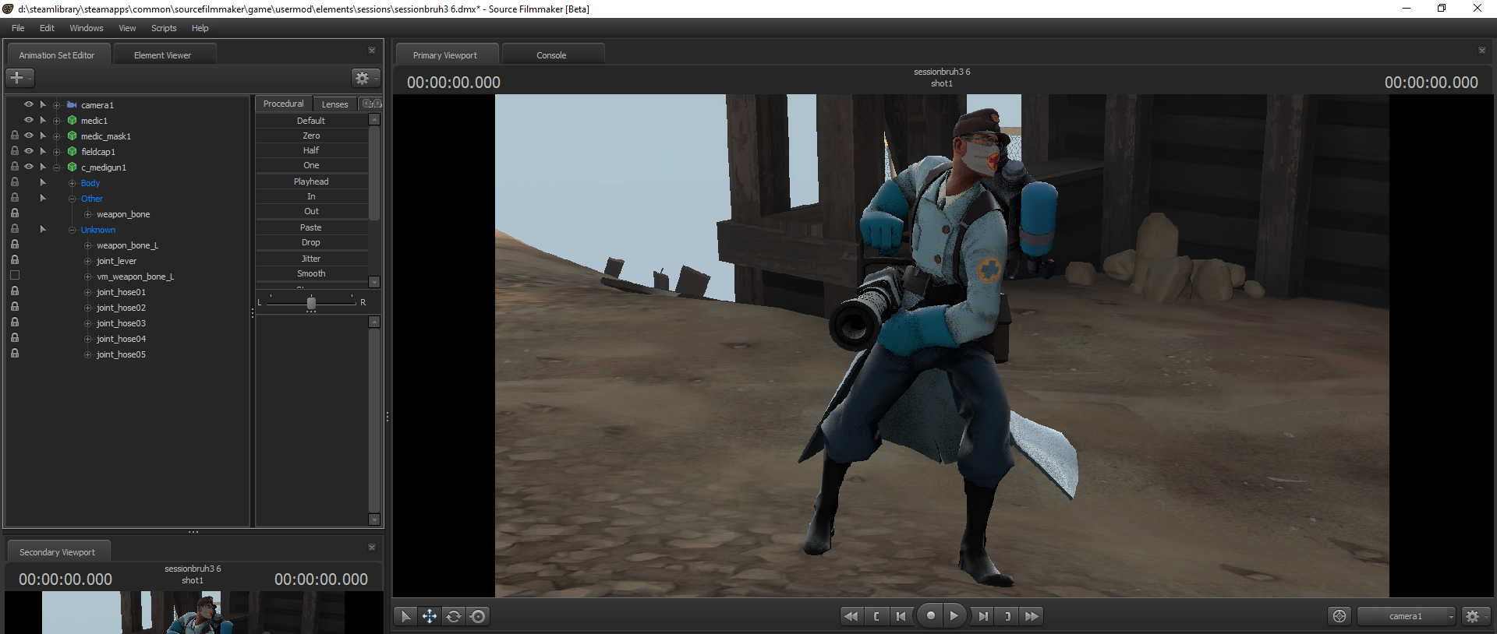Open the camera1 camera selector dropdown
Screen dimensions: 1497x634
[x=1407, y=616]
